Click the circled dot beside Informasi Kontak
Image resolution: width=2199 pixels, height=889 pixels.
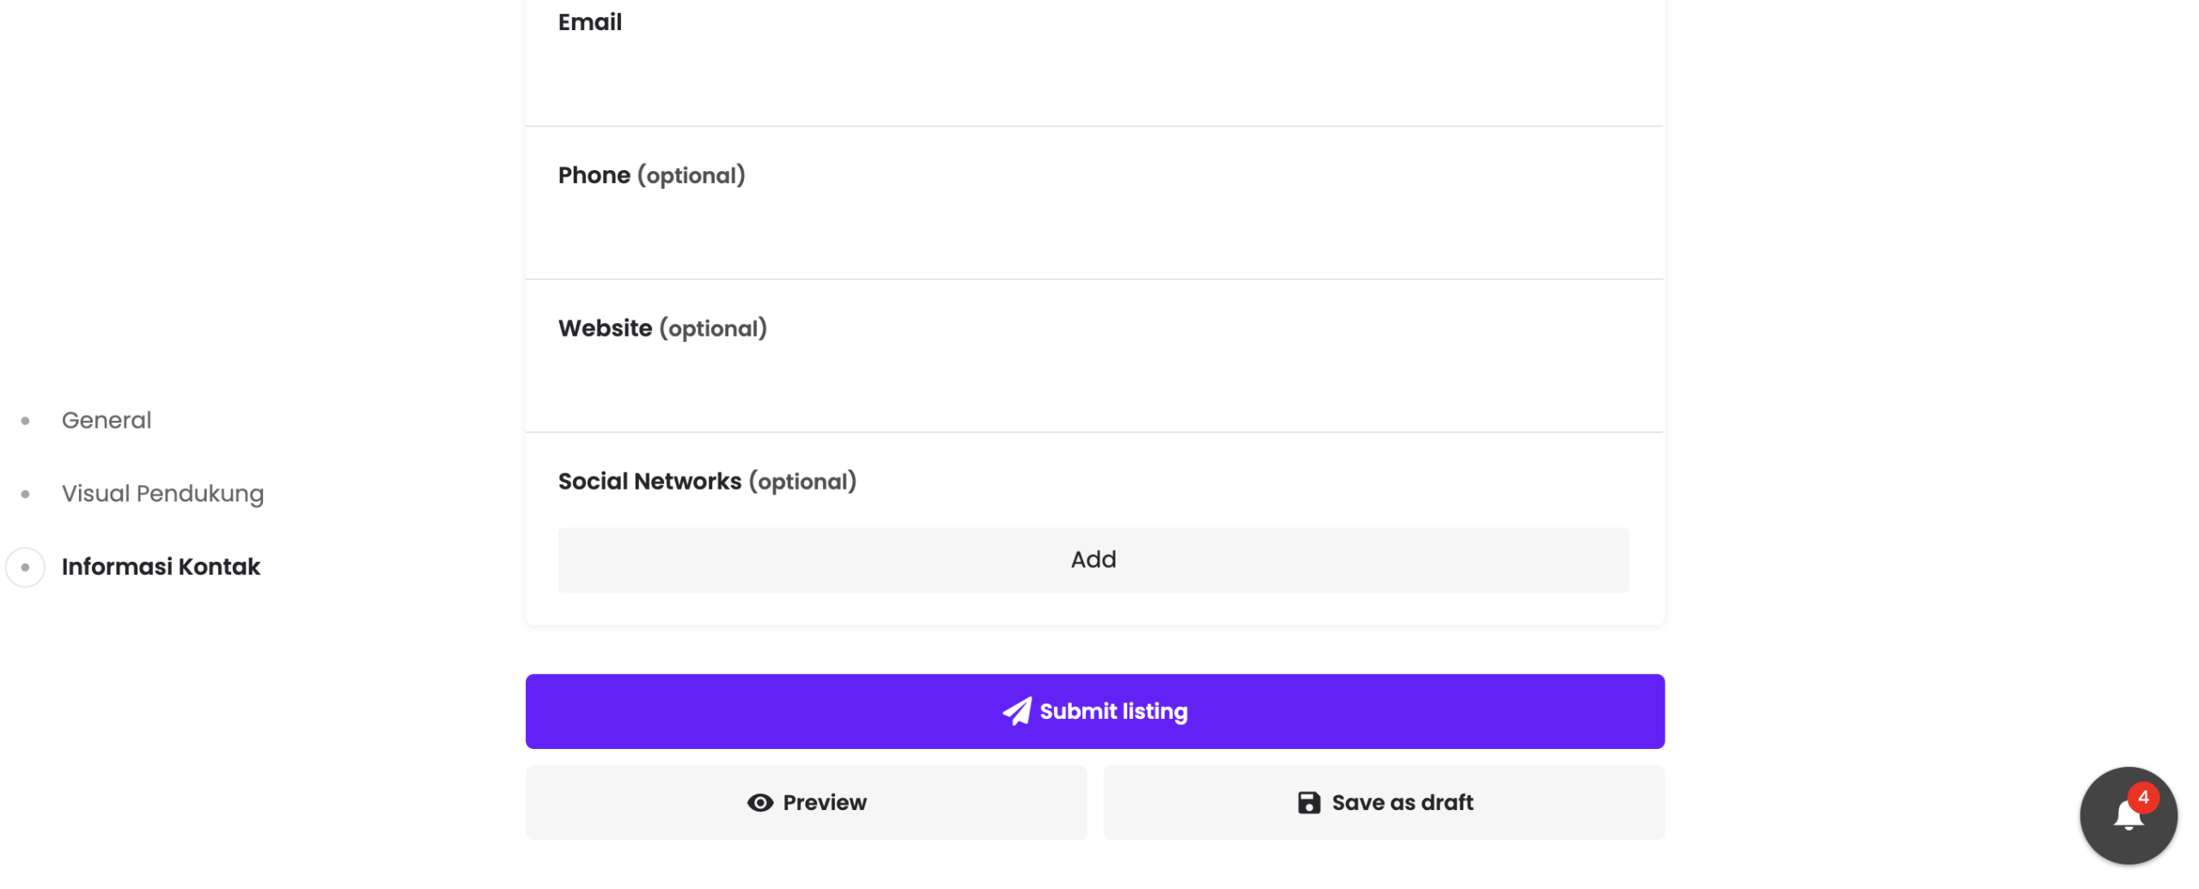[26, 567]
